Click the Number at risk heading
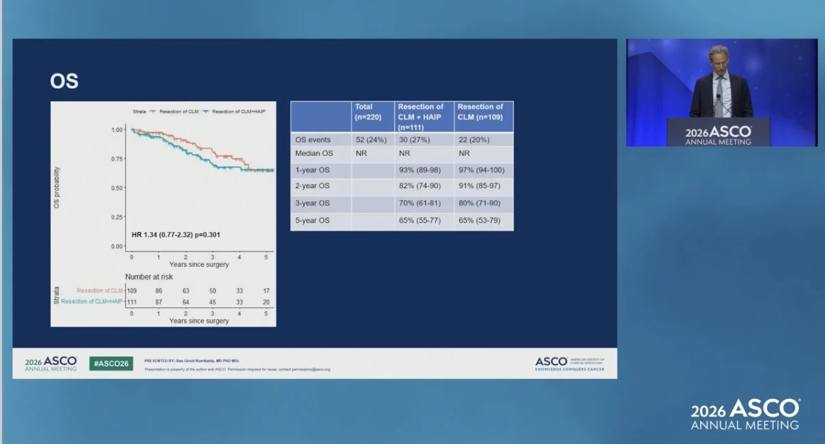 point(149,277)
